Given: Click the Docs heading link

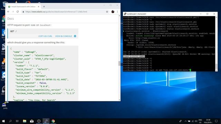Looking at the screenshot, I should [11, 19].
